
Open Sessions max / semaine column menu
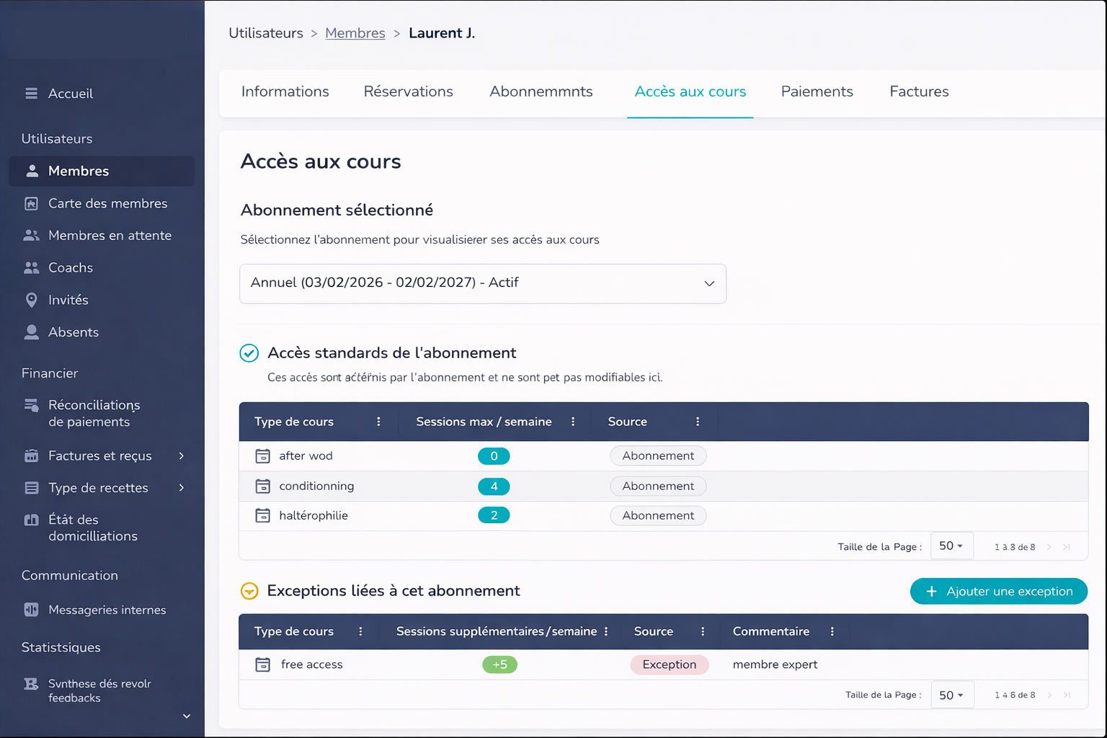pos(573,422)
